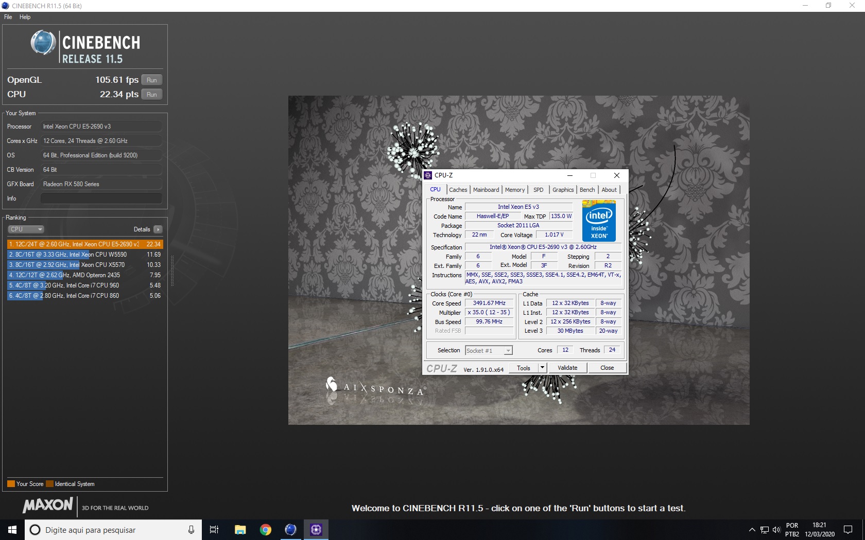The image size is (865, 540).
Task: Show hidden system tray icons
Action: click(752, 530)
